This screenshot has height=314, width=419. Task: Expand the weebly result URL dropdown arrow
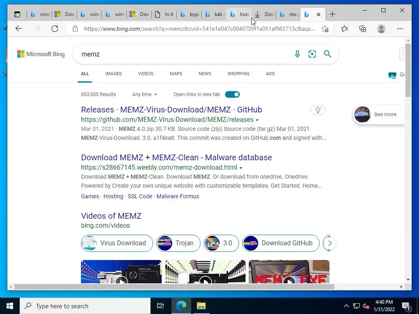tap(241, 168)
